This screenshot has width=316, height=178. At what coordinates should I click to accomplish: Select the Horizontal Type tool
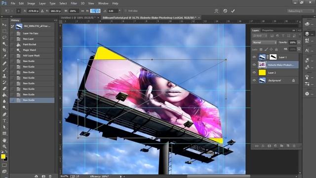[x=4, y=121]
